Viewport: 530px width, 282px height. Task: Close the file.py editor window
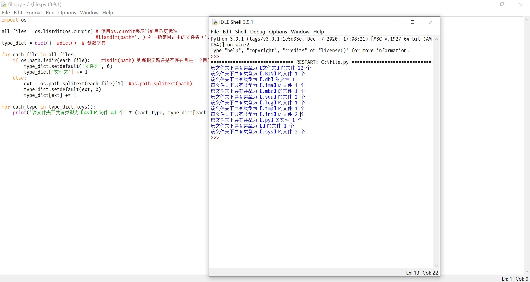click(x=520, y=4)
